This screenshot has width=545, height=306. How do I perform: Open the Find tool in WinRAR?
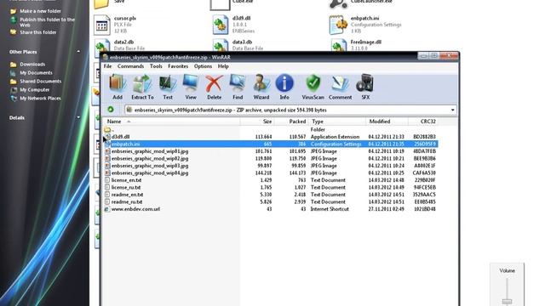point(238,83)
